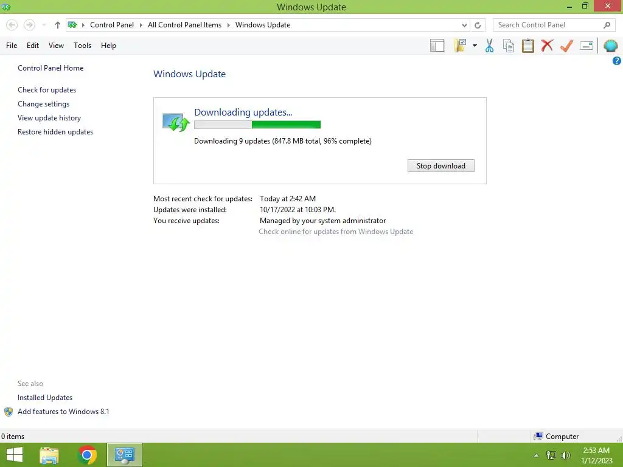Click the folder options toolbar icon
This screenshot has width=623, height=467.
[x=461, y=46]
